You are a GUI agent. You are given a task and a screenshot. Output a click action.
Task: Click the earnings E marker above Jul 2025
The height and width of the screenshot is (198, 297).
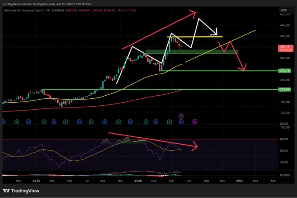point(91,122)
